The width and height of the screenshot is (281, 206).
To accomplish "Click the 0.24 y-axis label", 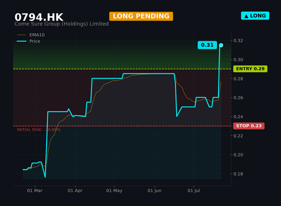I will point(238,117).
